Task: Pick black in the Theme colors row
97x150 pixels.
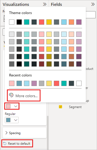Action: pos(19,22)
